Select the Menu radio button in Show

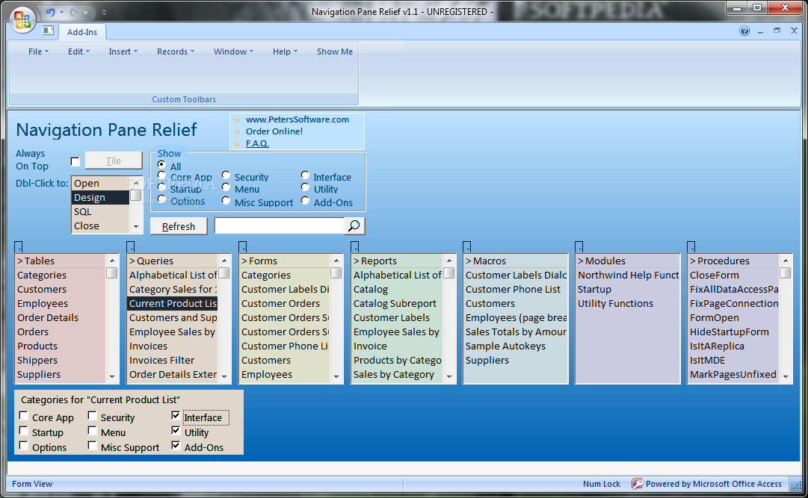point(226,187)
